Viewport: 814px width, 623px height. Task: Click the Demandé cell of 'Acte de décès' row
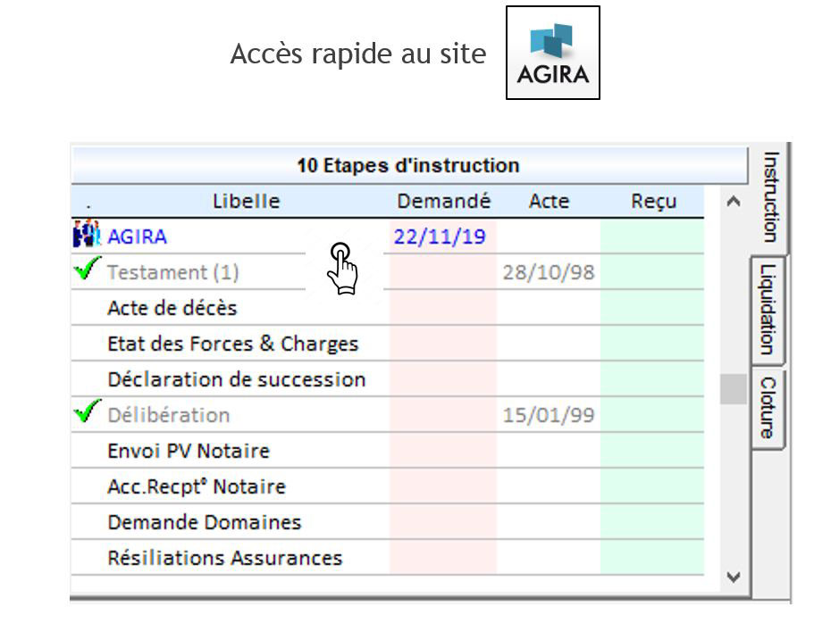[x=443, y=308]
